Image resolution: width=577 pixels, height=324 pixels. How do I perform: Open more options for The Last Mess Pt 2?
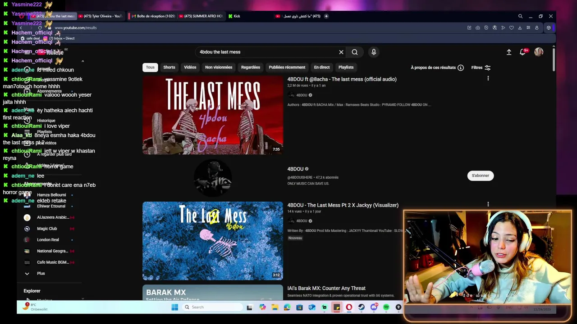[x=488, y=205]
